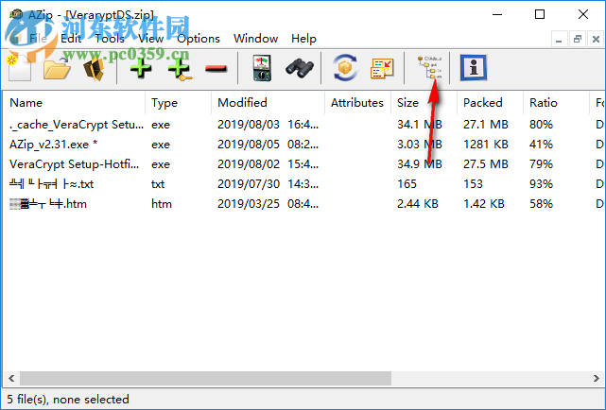The width and height of the screenshot is (606, 410).
Task: Toggle tree view toolbar icon
Action: (429, 68)
